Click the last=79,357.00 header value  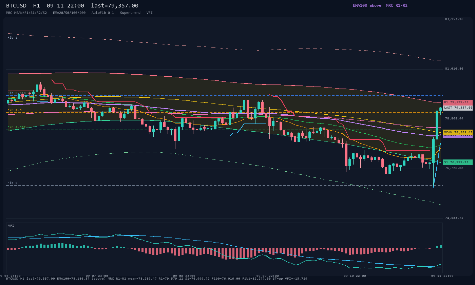pos(115,6)
